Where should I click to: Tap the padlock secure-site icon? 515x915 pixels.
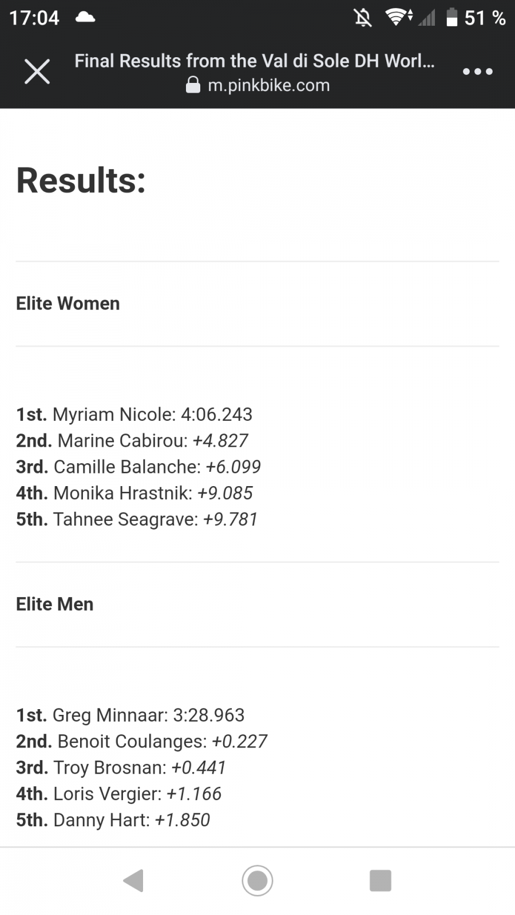(x=193, y=86)
